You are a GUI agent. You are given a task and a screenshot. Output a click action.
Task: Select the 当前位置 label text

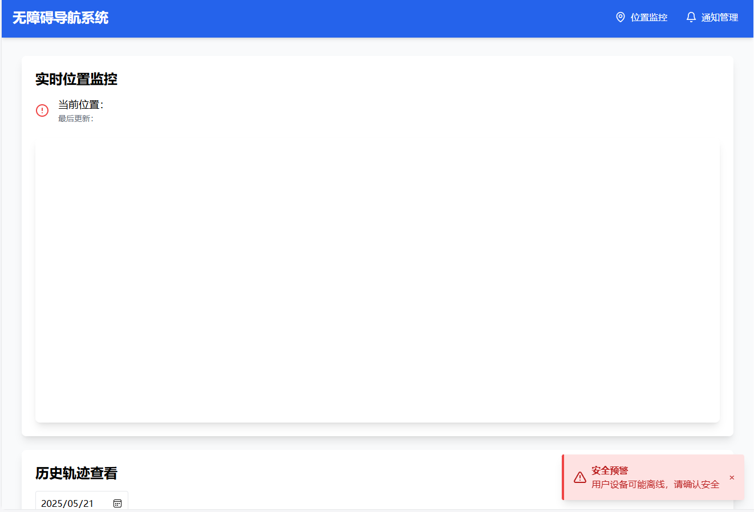click(80, 105)
